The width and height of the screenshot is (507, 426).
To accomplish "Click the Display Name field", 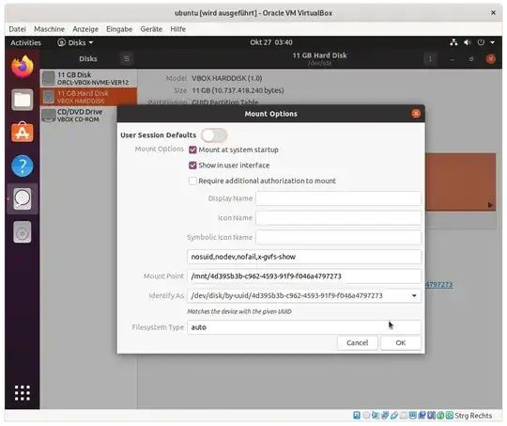I will [338, 198].
